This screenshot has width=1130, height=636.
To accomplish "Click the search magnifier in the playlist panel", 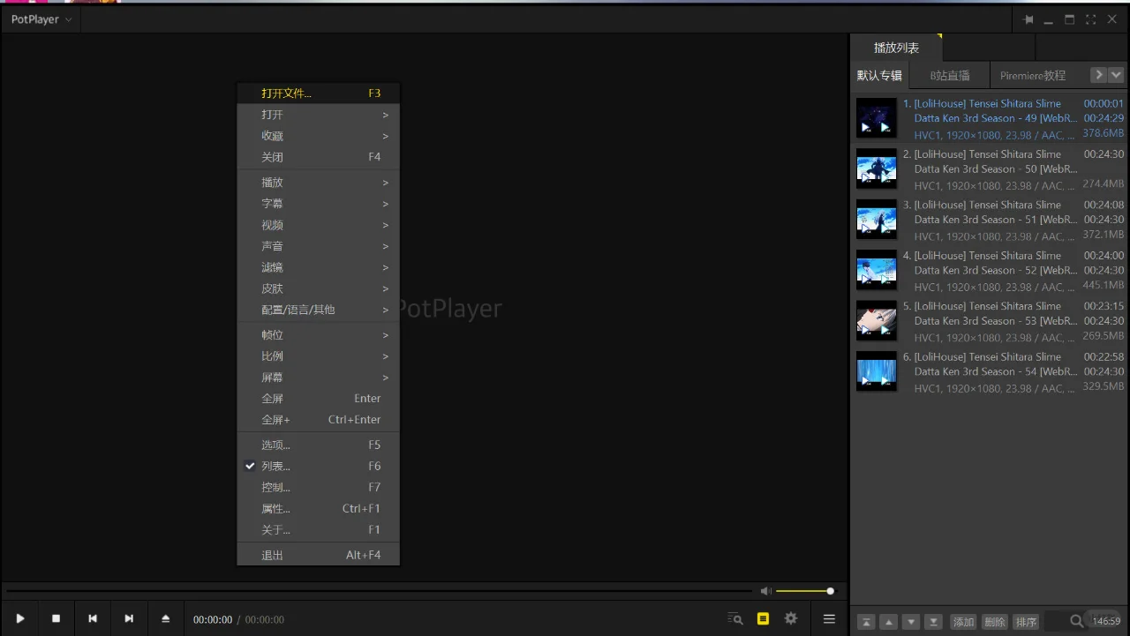I will [x=1075, y=621].
